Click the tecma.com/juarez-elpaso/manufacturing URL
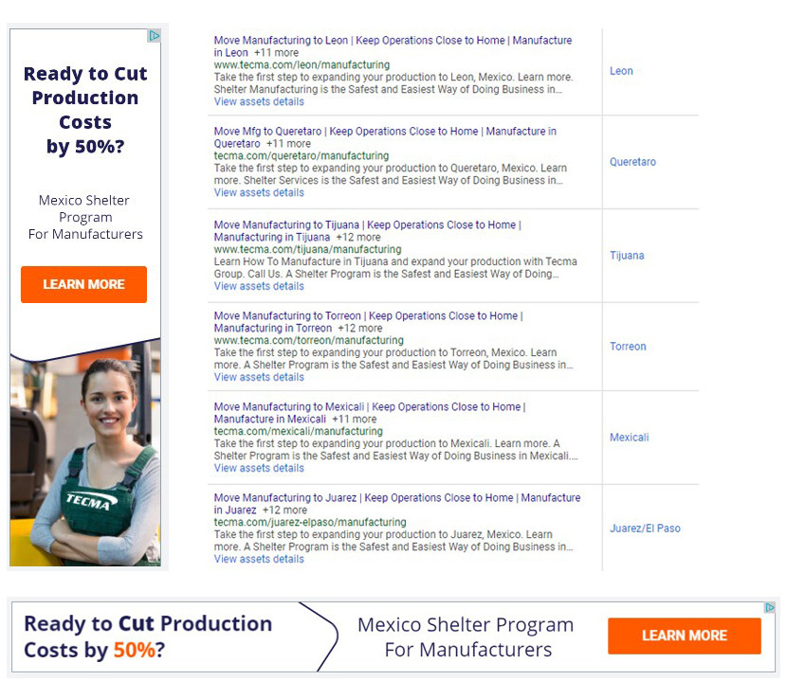The image size is (787, 699). 310,522
